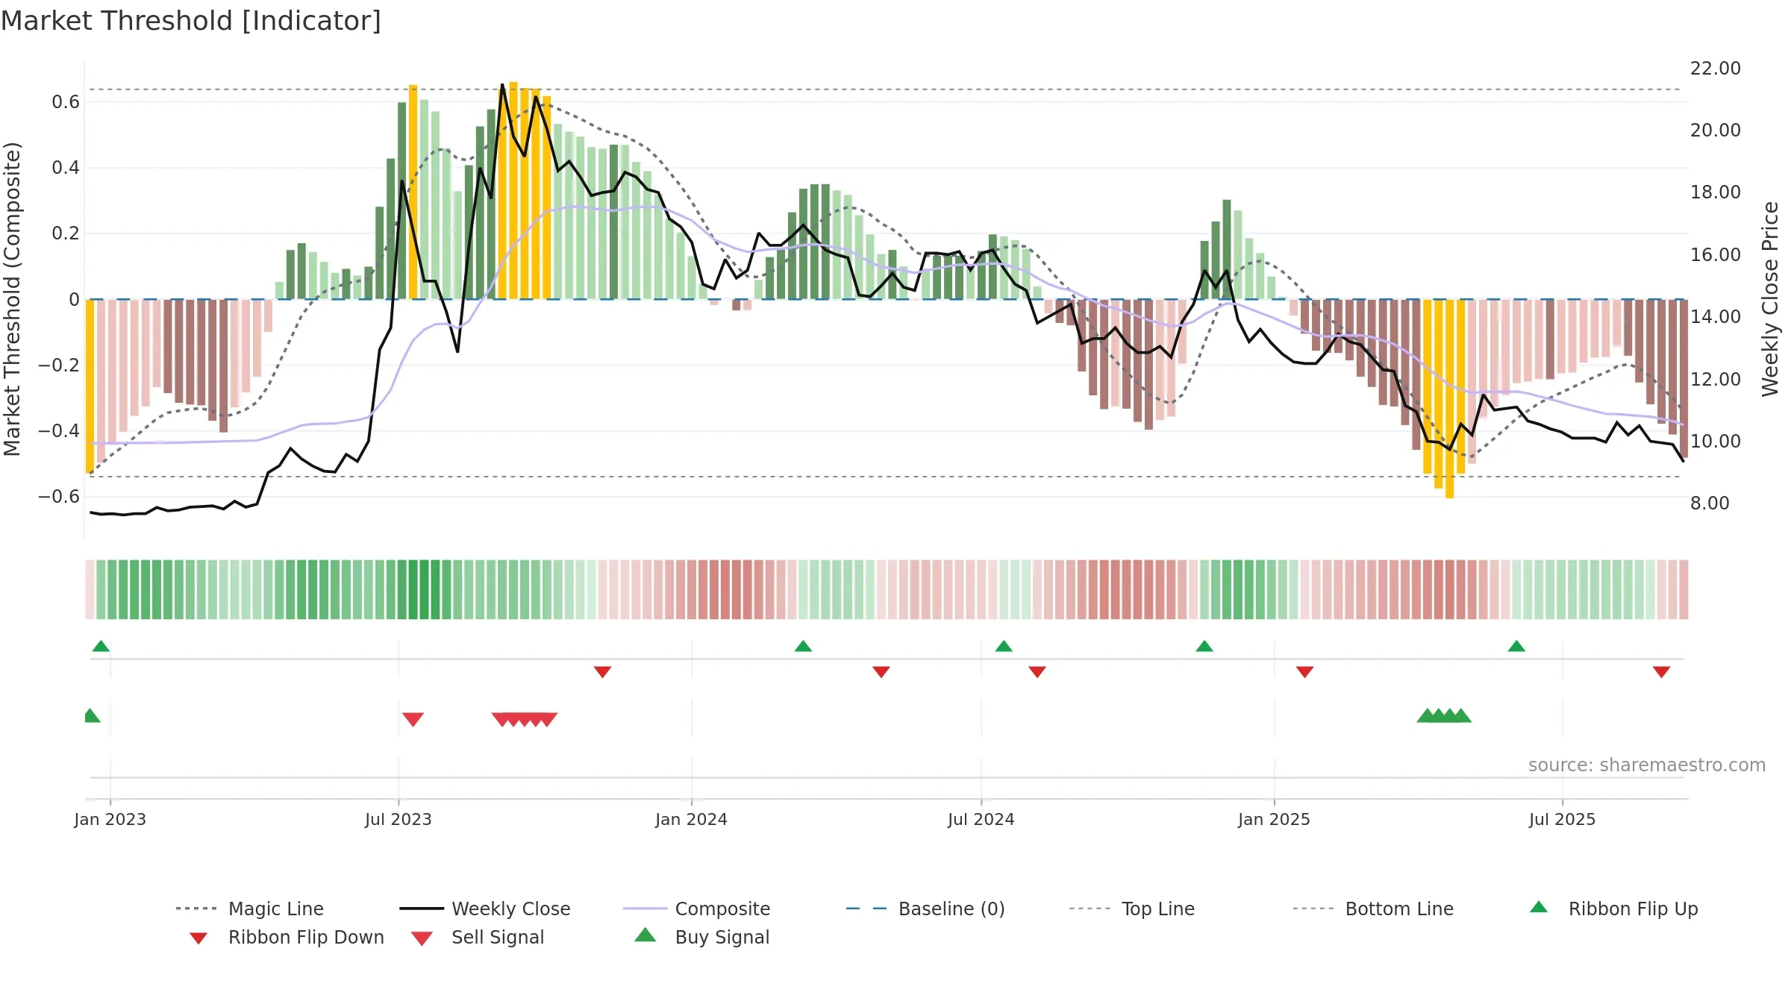Image resolution: width=1791 pixels, height=1007 pixels.
Task: Click the Market Threshold (Composite) axis title
Action: (12, 298)
